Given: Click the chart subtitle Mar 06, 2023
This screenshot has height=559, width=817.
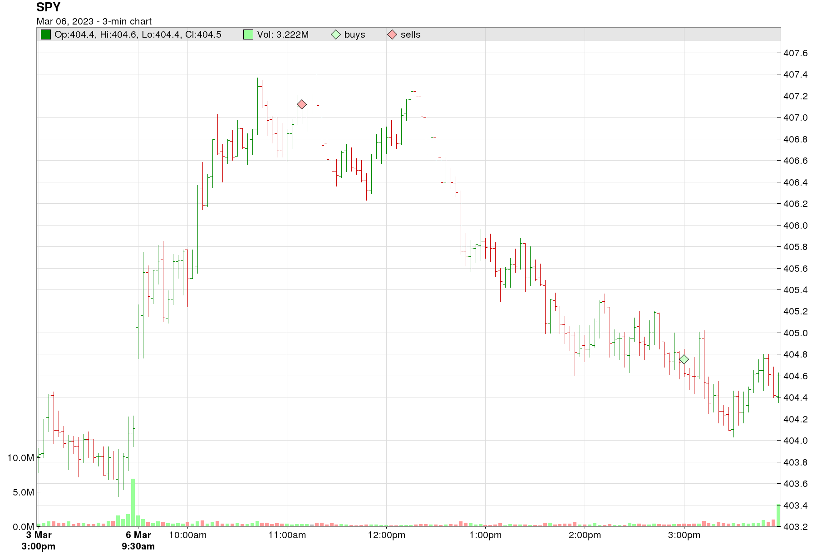Looking at the screenshot, I should (x=65, y=21).
